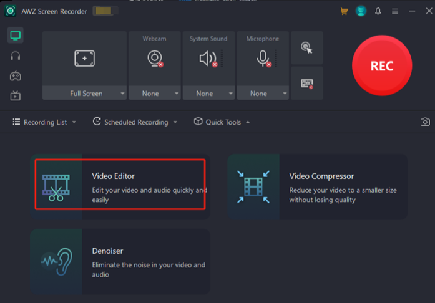This screenshot has height=303, width=435.
Task: Open mouse click effect settings icon
Action: coord(306,47)
